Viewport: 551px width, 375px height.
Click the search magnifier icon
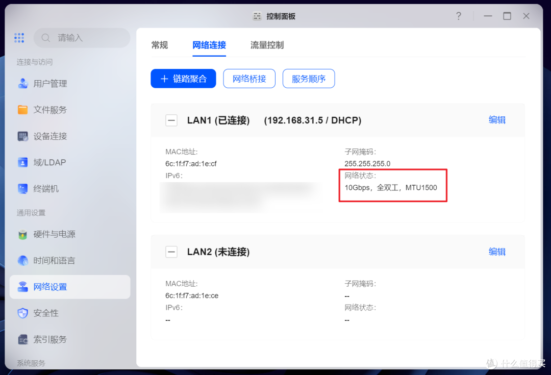click(x=46, y=38)
